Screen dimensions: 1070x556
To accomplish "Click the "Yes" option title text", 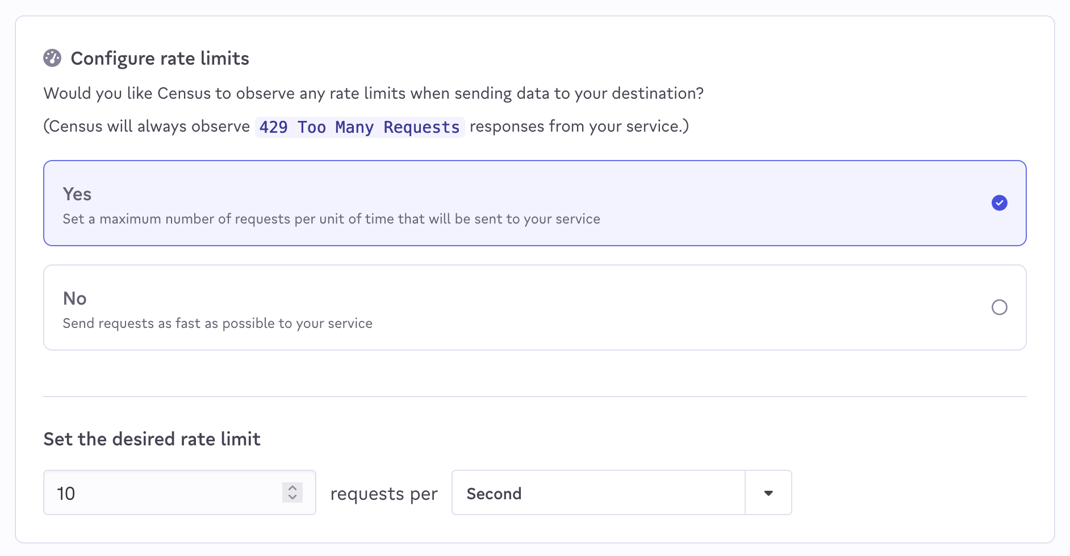I will [77, 194].
